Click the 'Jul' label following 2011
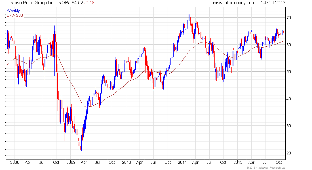Image resolution: width=312 pixels, height=170 pixels. tap(209, 162)
